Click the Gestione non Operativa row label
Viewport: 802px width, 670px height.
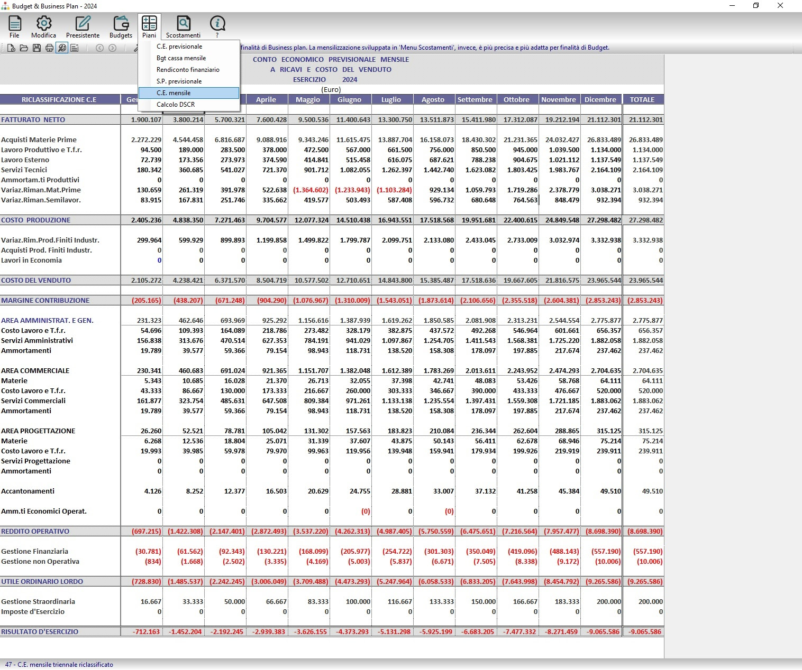(x=40, y=562)
